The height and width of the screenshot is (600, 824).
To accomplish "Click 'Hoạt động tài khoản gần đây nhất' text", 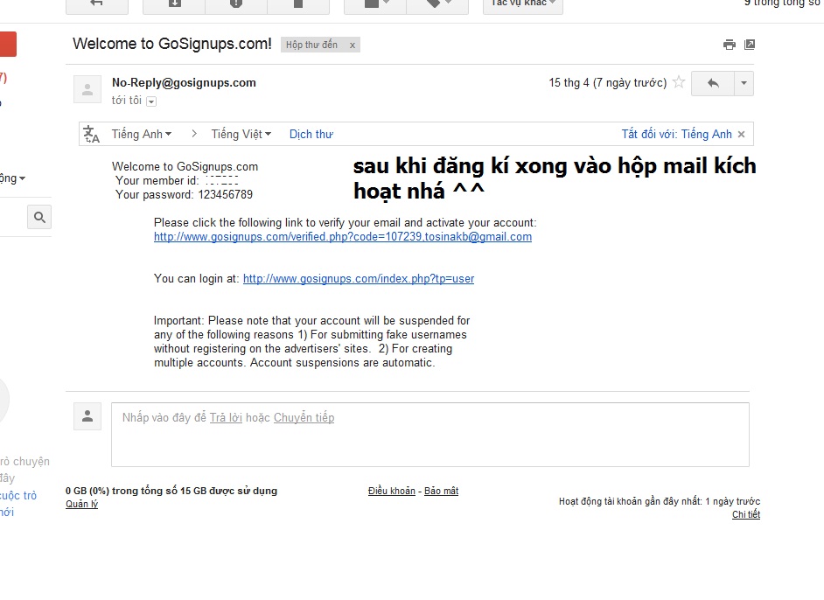I will pyautogui.click(x=660, y=501).
